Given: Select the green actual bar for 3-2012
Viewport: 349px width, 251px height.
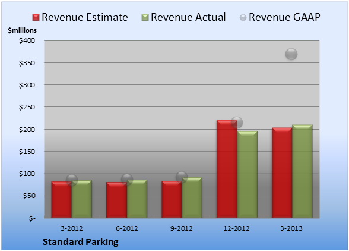Looking at the screenshot, I should pyautogui.click(x=82, y=199).
